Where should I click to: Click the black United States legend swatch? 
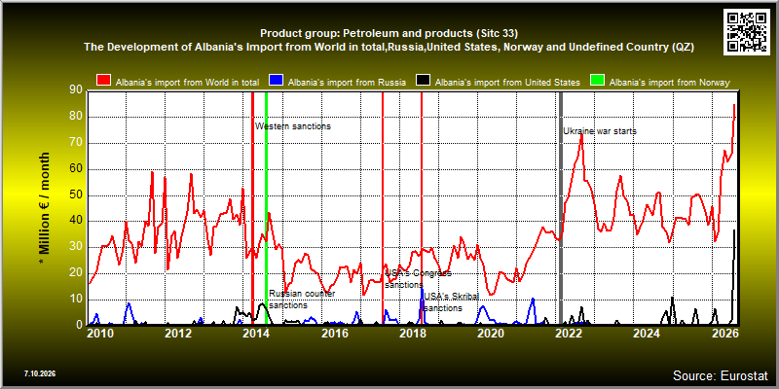click(423, 81)
